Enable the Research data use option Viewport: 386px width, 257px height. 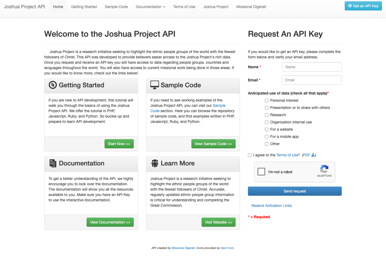coord(266,115)
